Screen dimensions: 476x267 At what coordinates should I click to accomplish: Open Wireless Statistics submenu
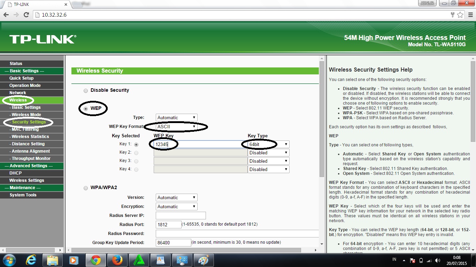(x=32, y=137)
